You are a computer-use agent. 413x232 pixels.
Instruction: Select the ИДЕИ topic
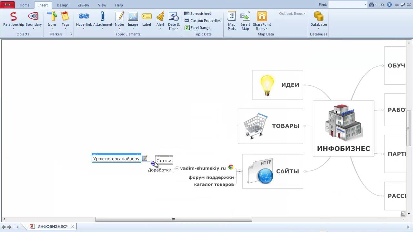(x=277, y=85)
